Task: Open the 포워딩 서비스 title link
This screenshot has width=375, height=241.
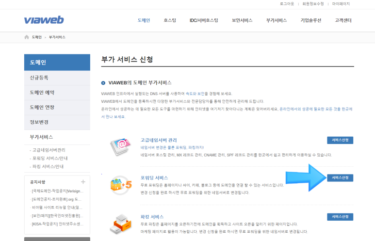Action: click(x=154, y=178)
